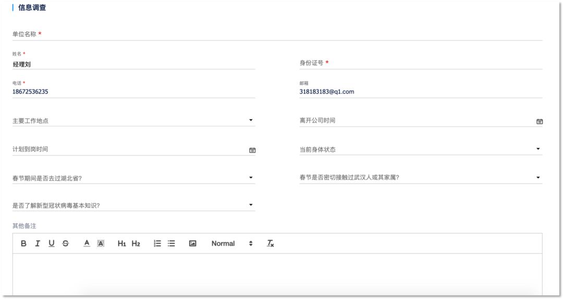The height and width of the screenshot is (299, 563).
Task: Clear text formatting in the editor
Action: click(x=270, y=243)
